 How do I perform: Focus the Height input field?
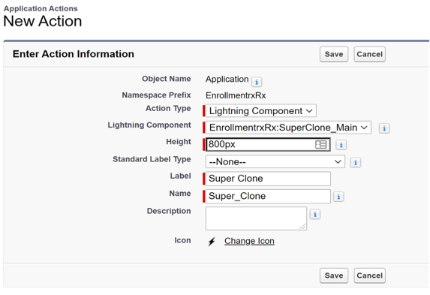[x=268, y=144]
